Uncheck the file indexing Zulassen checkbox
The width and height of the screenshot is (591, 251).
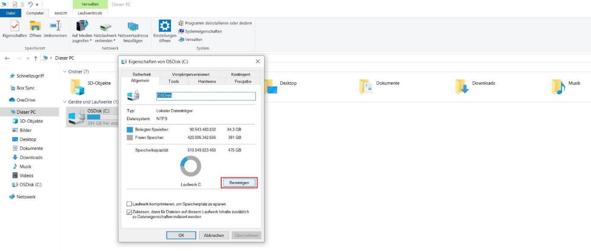[x=129, y=212]
